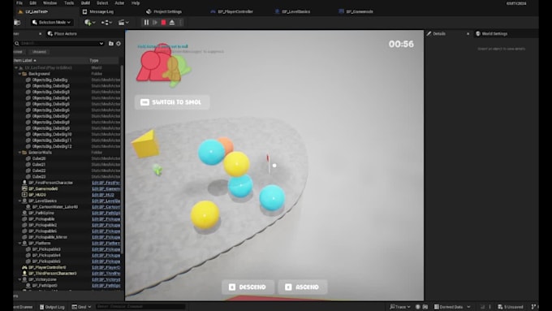552x311 pixels.
Task: Click the Outliner add folder icon
Action: [111, 43]
